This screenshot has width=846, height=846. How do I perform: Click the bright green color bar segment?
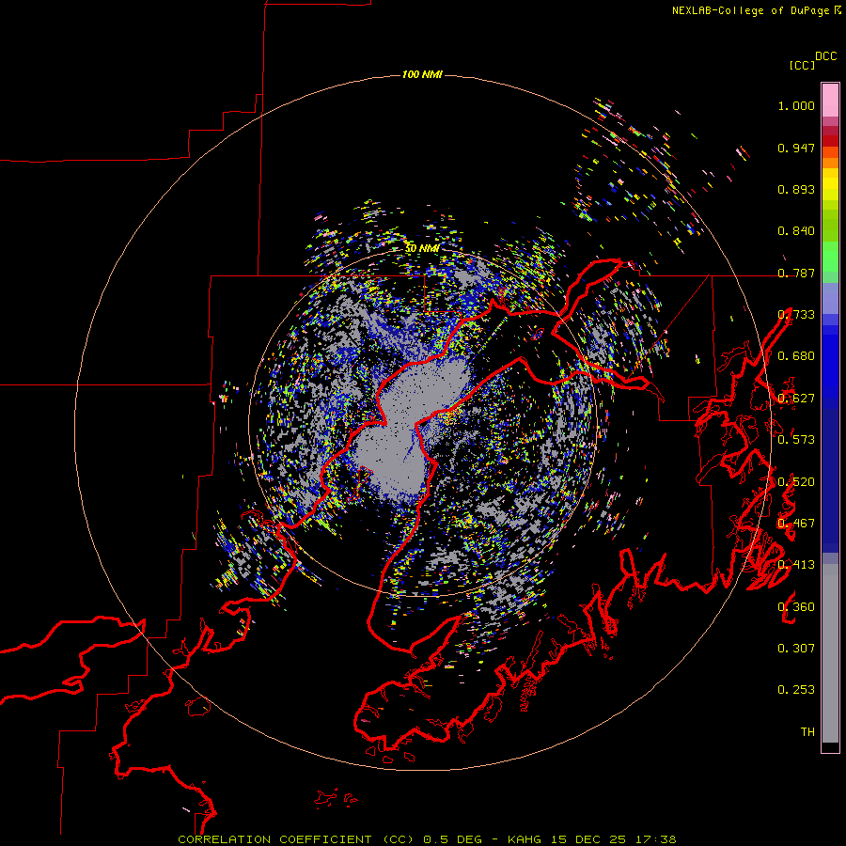[x=830, y=257]
